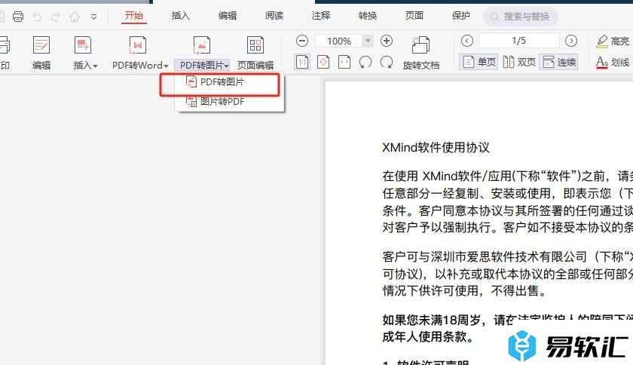Enable 单页 single page view
The height and width of the screenshot is (365, 633).
click(479, 63)
